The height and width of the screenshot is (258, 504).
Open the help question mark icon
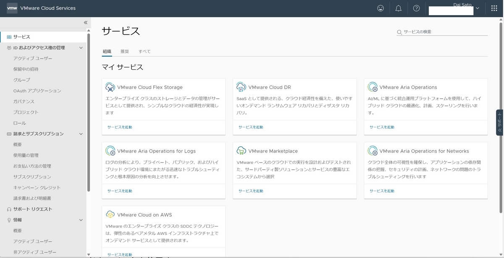(x=416, y=8)
